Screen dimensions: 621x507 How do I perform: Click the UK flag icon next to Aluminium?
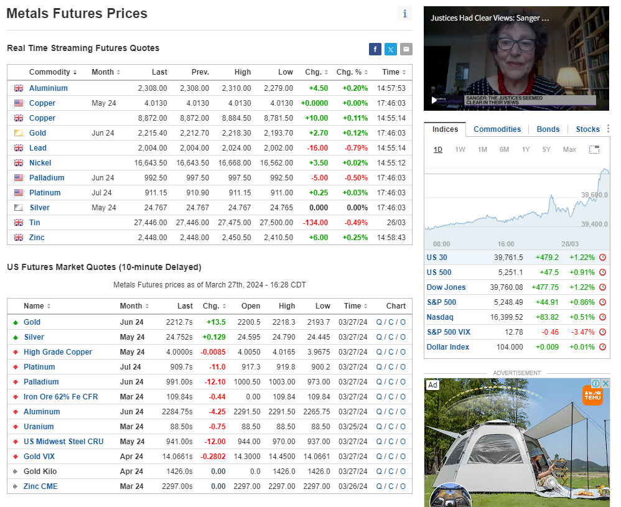pos(19,88)
